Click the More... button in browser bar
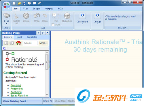 [43, 43]
